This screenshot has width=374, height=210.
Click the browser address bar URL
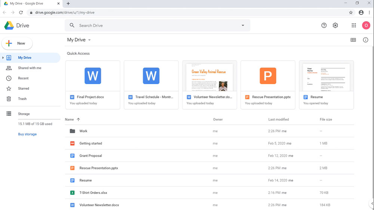(x=65, y=13)
